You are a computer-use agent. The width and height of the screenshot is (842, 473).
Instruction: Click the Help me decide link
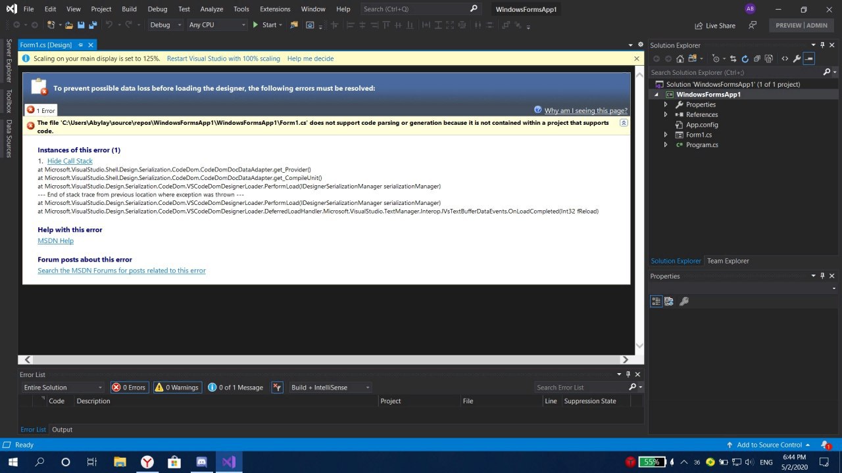point(310,58)
